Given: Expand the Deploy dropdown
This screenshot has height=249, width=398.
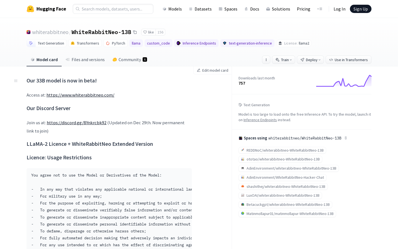Looking at the screenshot, I should pos(310,60).
